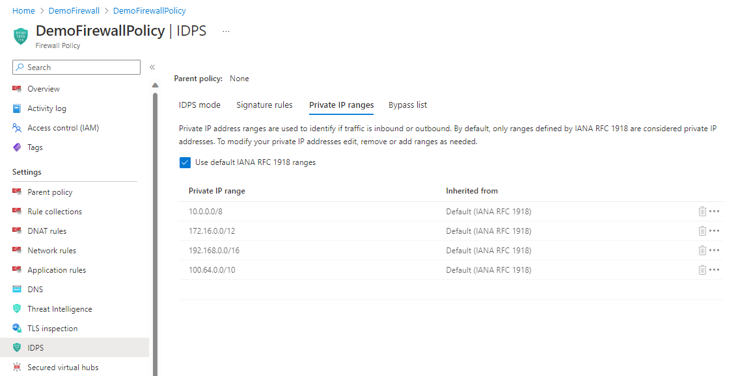The image size is (736, 376).
Task: Click the sidebar scrollbar up arrow
Action: click(155, 85)
